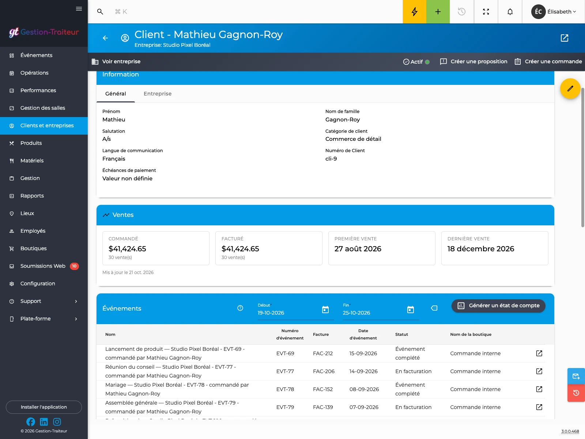Click Créer une commande button

pos(548,61)
